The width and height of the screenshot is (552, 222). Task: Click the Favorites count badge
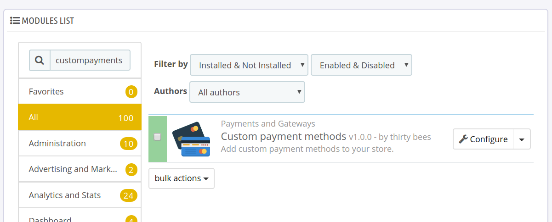[131, 92]
